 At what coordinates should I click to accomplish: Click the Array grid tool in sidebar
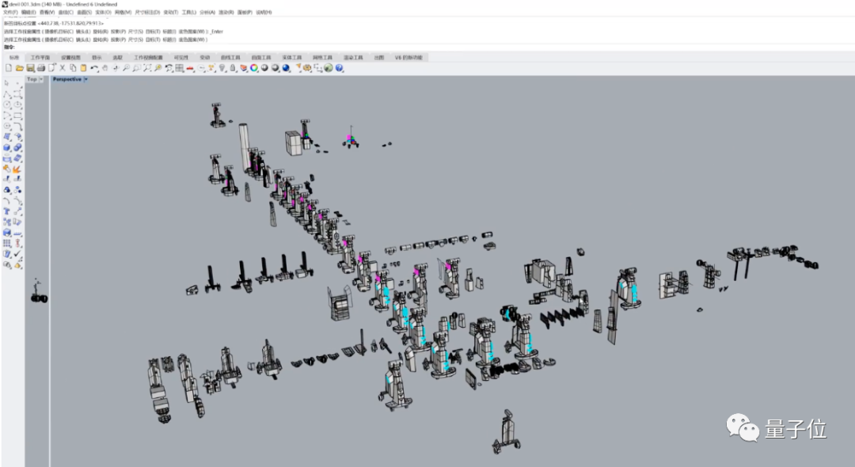click(6, 244)
